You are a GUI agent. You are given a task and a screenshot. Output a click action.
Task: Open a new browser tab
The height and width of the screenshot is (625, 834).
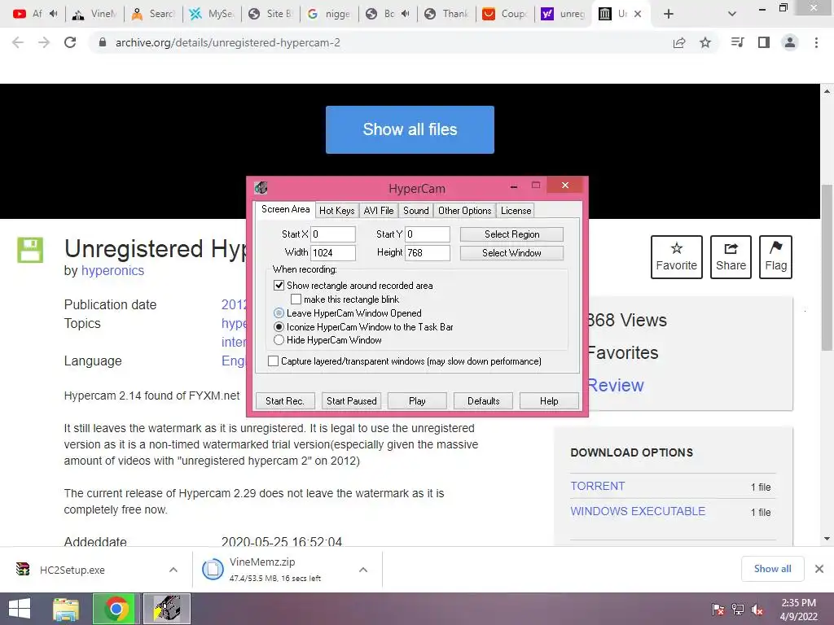669,14
